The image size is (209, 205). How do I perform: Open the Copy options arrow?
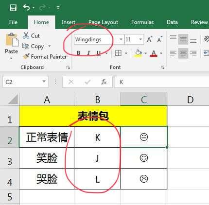pos(50,46)
